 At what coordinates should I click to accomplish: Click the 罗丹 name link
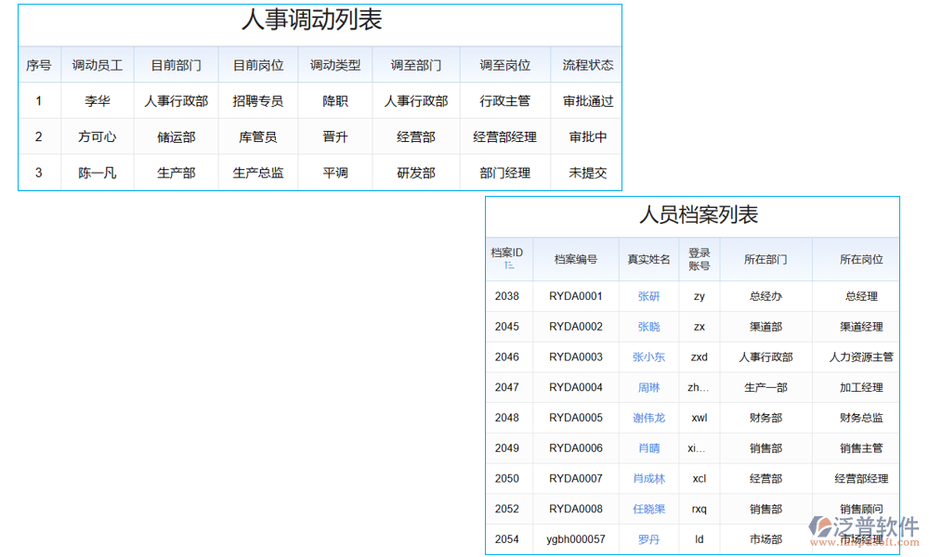click(x=648, y=539)
